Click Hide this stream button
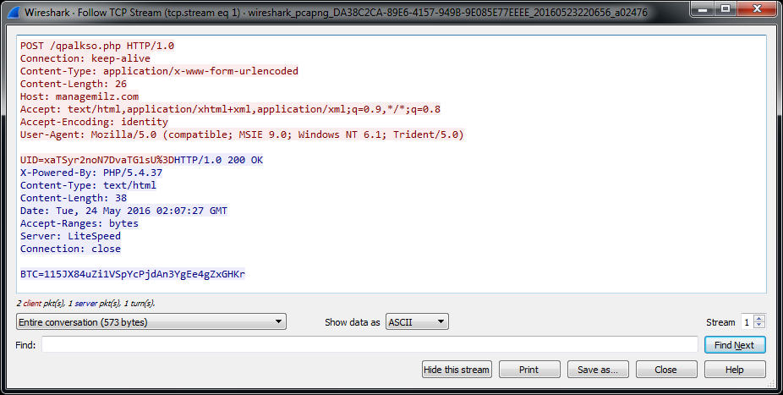783x395 pixels. pyautogui.click(x=457, y=370)
